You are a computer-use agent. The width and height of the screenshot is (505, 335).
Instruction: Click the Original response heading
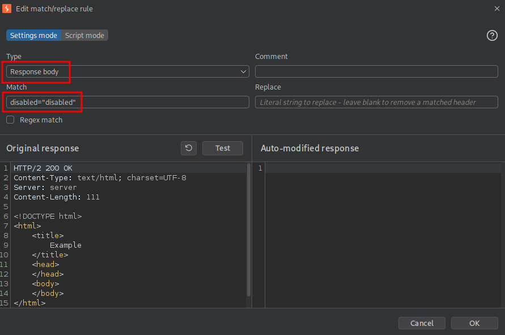43,148
